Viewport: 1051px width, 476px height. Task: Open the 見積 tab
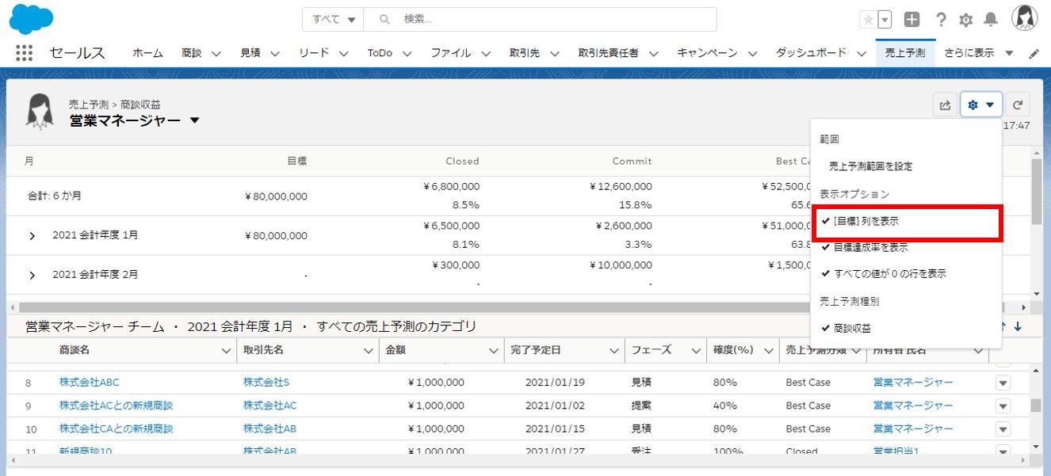click(x=250, y=53)
